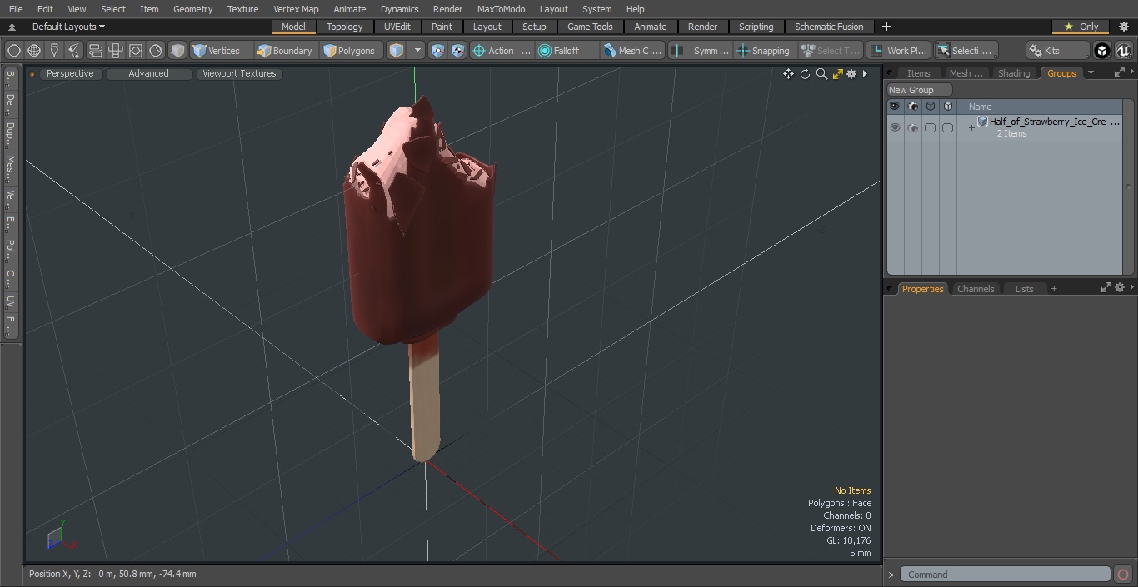Screen dimensions: 1138x587
Task: Add a new layout with plus icon
Action: (x=886, y=27)
